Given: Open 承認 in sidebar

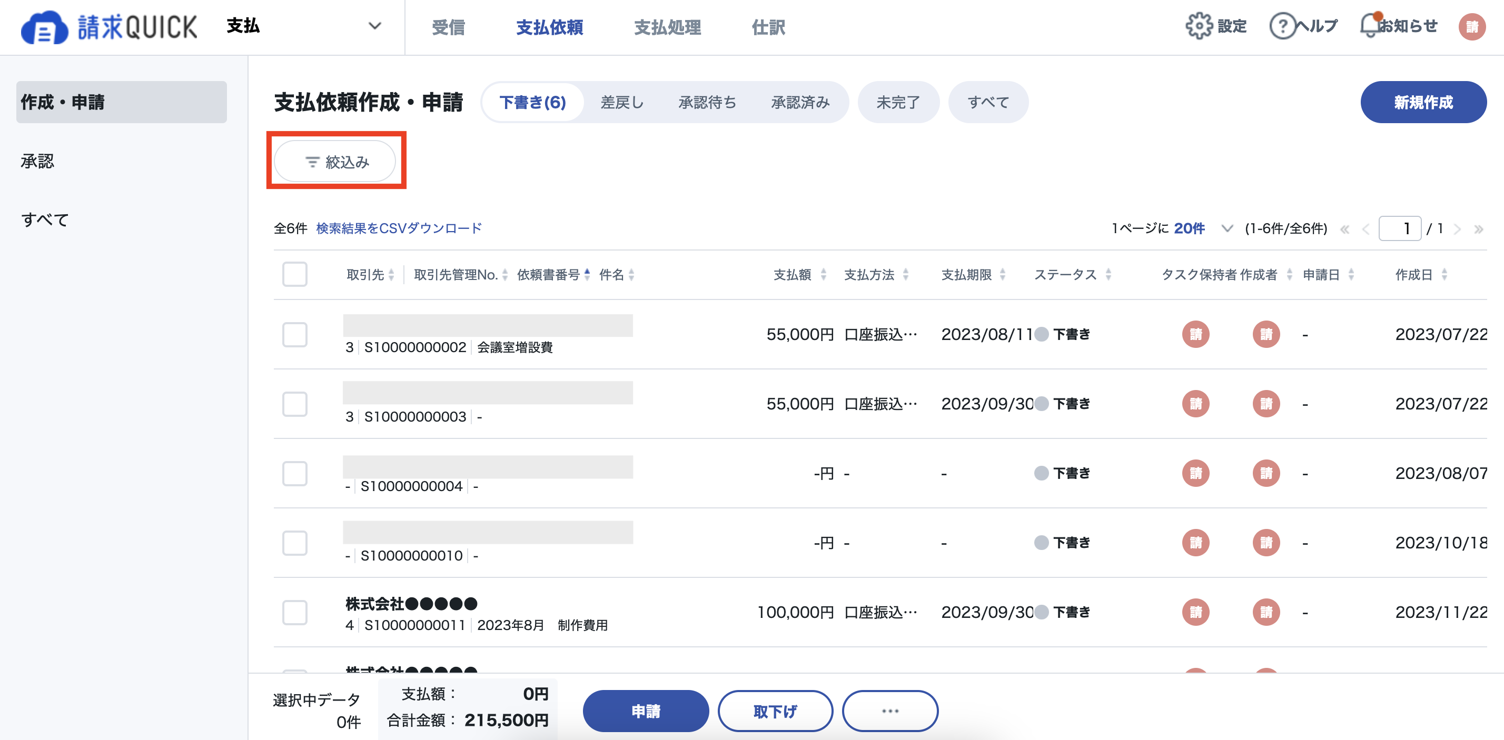Looking at the screenshot, I should coord(37,161).
